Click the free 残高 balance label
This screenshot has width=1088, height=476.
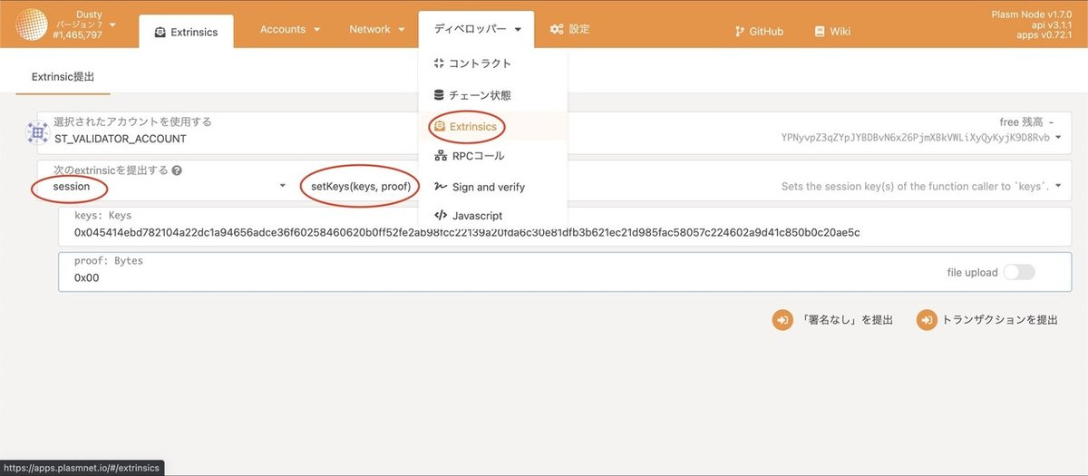point(1021,121)
